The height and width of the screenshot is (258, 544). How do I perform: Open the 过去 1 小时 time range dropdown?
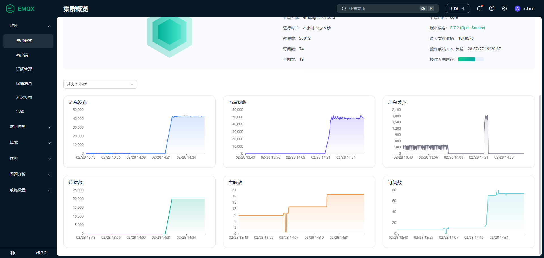click(100, 84)
